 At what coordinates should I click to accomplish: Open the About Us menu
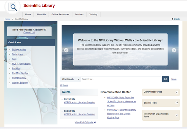pos(41,14)
